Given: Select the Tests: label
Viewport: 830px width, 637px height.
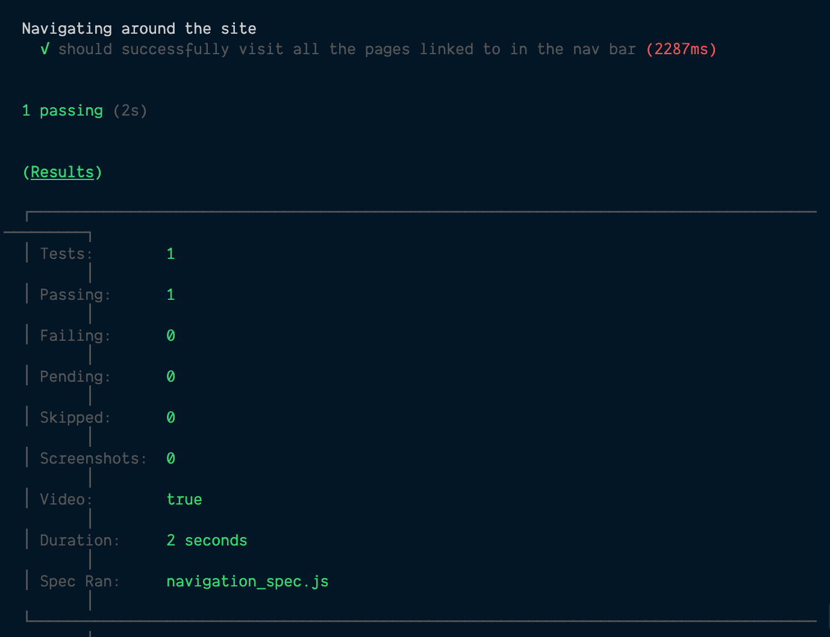Looking at the screenshot, I should coord(66,254).
